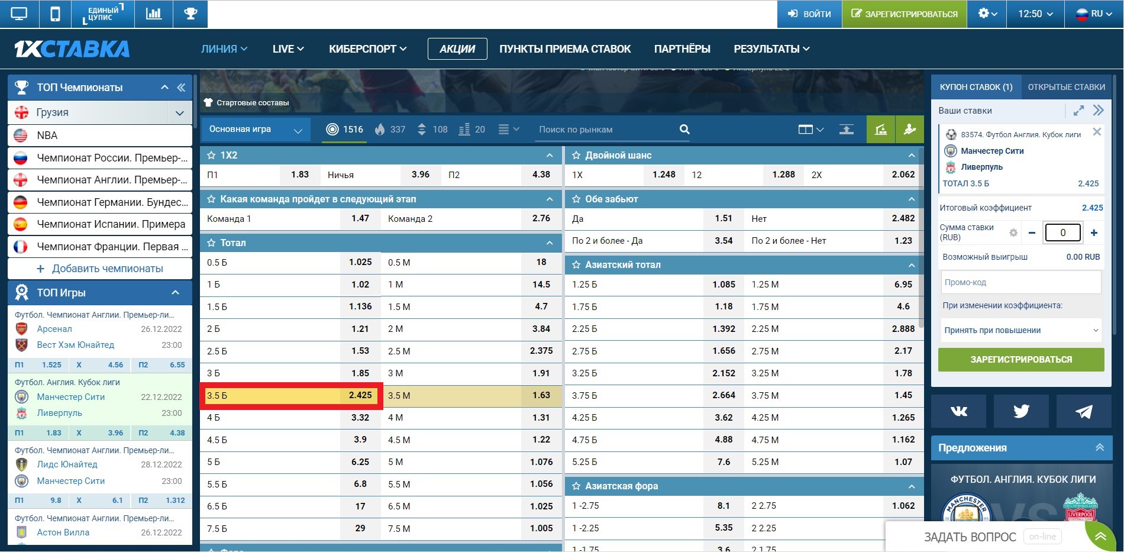Collapse the bet slip panel double chevron
1124x552 pixels.
1099,111
